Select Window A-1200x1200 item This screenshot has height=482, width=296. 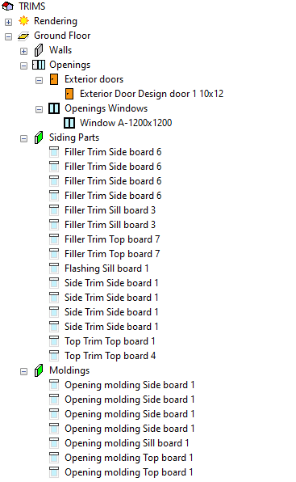point(126,123)
